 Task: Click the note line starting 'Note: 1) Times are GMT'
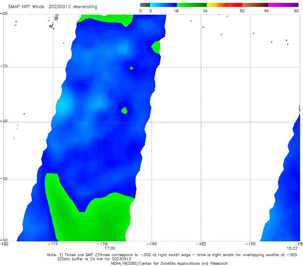(172, 255)
